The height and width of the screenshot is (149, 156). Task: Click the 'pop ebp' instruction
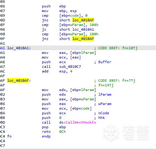click(x=54, y=127)
